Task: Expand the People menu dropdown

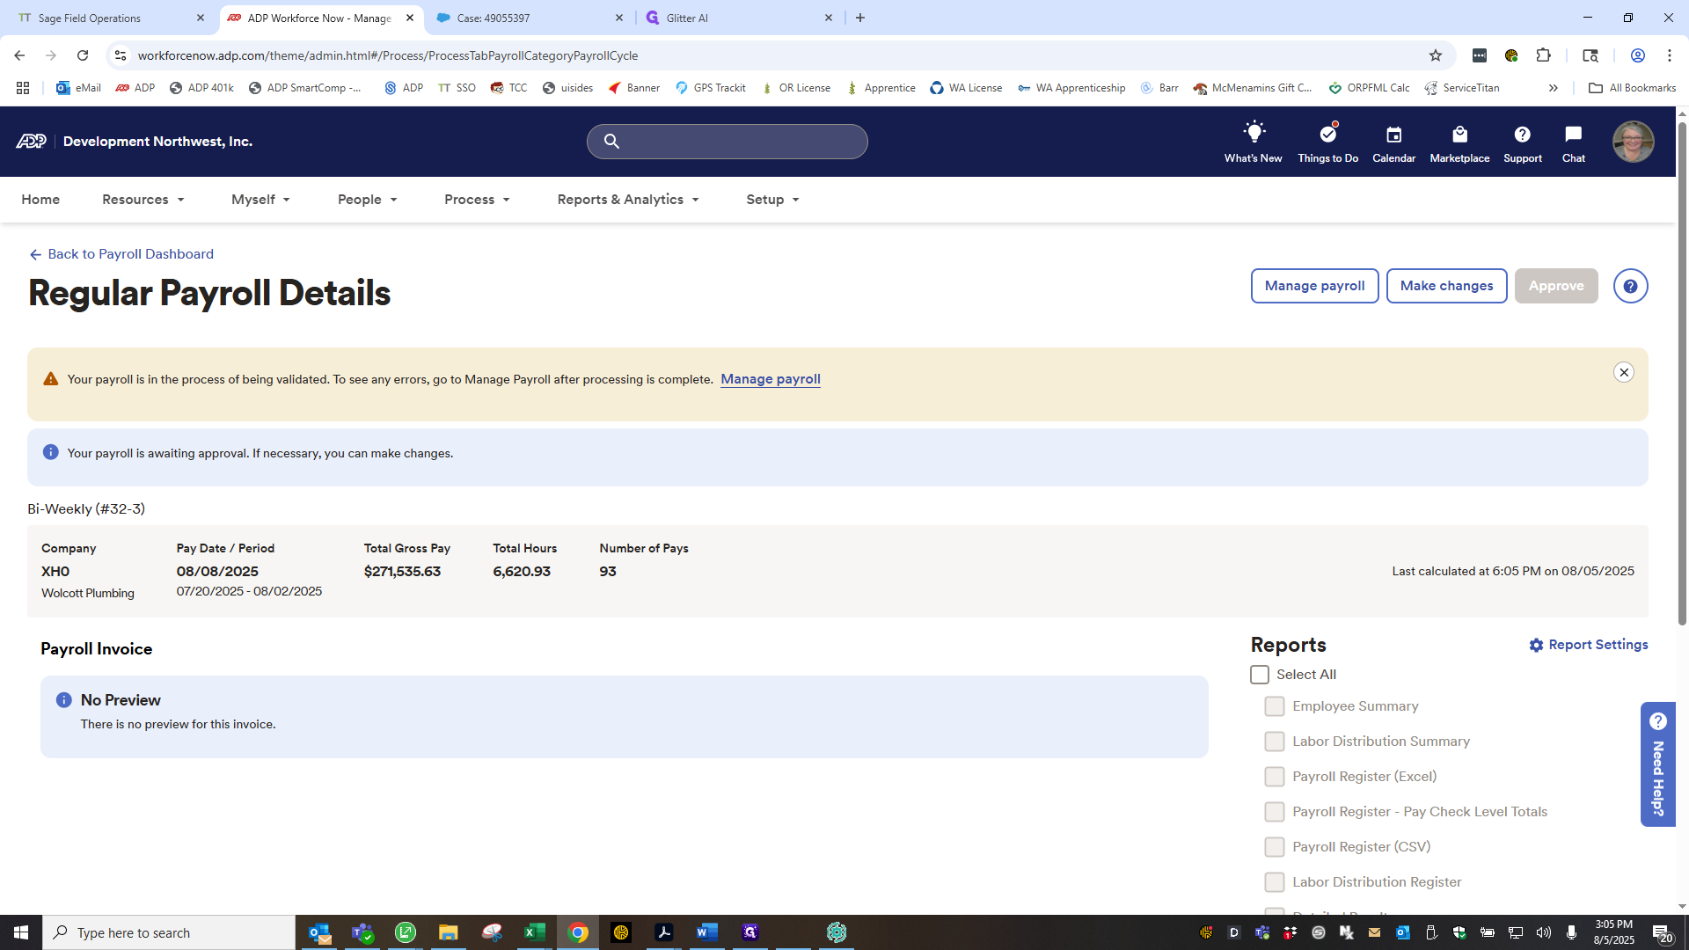Action: pos(368,200)
